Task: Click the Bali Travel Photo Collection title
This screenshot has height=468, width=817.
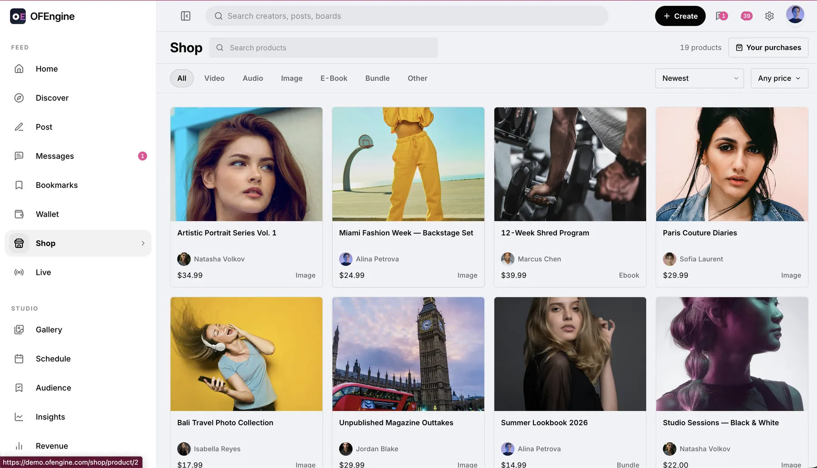Action: 225,423
